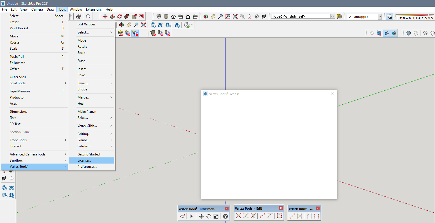
Task: Select the Position Camera tool icon
Action: (250, 16)
